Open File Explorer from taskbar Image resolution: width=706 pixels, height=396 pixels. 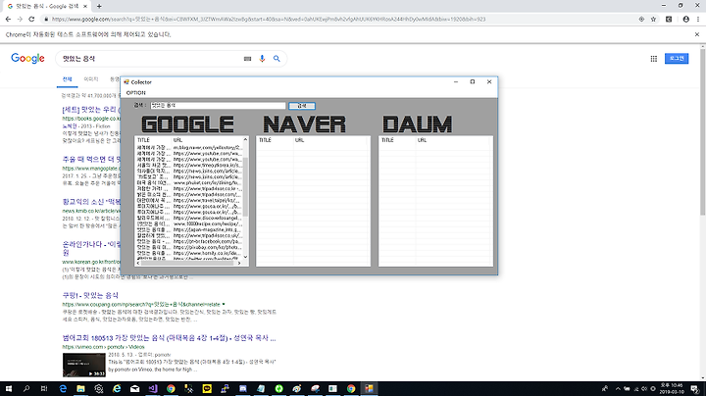pyautogui.click(x=80, y=389)
